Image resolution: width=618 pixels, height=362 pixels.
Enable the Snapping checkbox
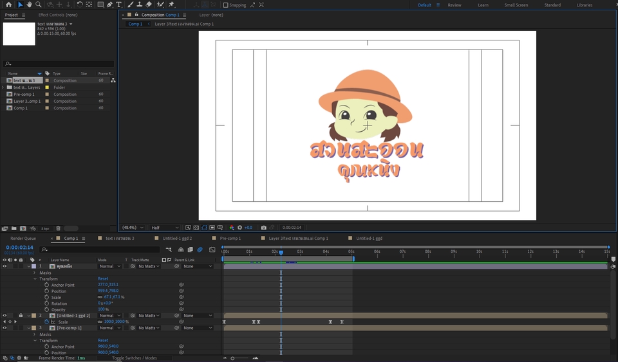click(225, 5)
